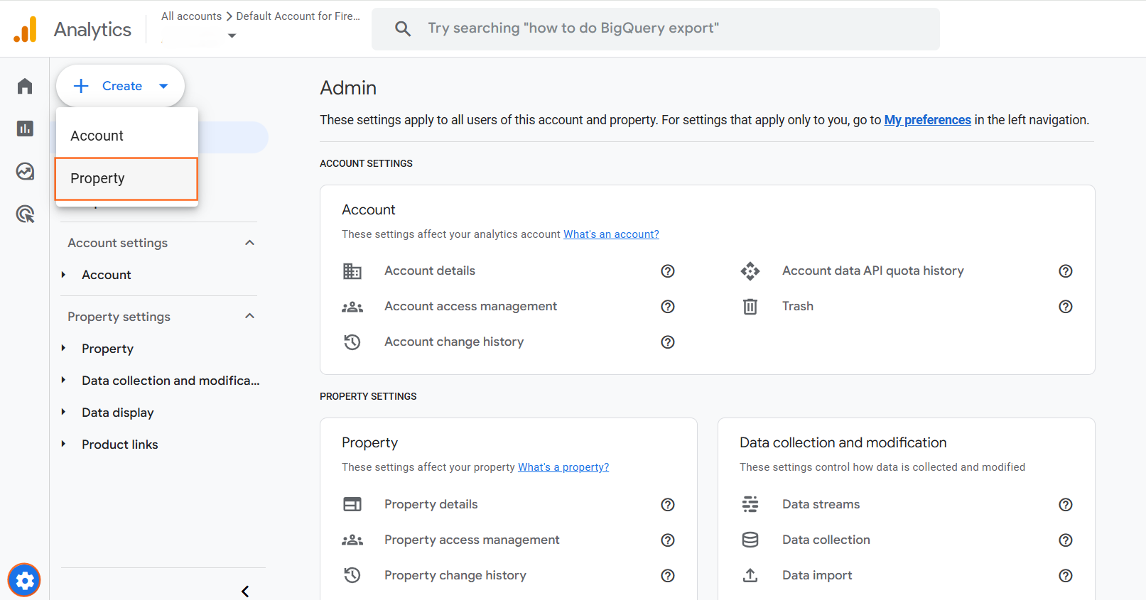Open help for Property access management

pos(668,540)
